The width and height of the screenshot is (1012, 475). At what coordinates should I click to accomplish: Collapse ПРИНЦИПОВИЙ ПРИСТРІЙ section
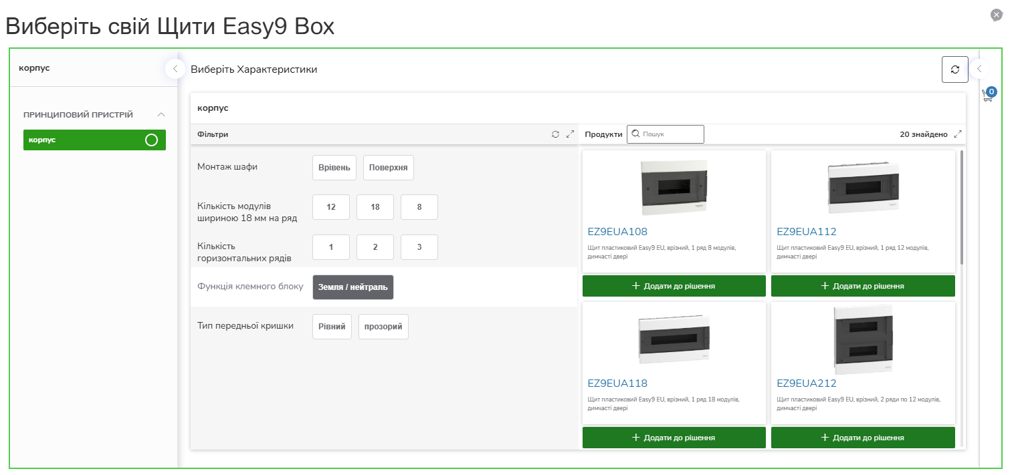[x=161, y=115]
